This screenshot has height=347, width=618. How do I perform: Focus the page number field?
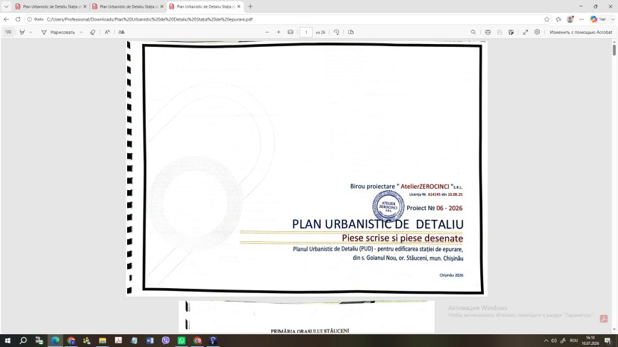[x=306, y=33]
